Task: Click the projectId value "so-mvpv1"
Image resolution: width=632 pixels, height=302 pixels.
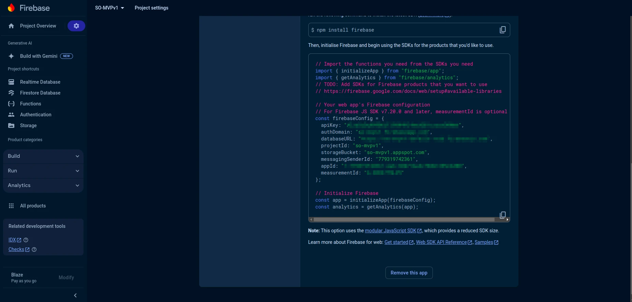Action: point(367,146)
